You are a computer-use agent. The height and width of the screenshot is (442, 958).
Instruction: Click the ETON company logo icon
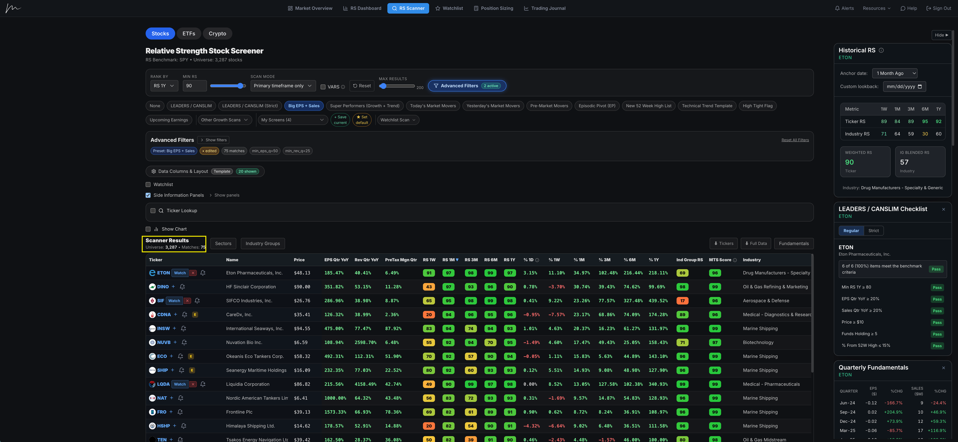point(152,273)
